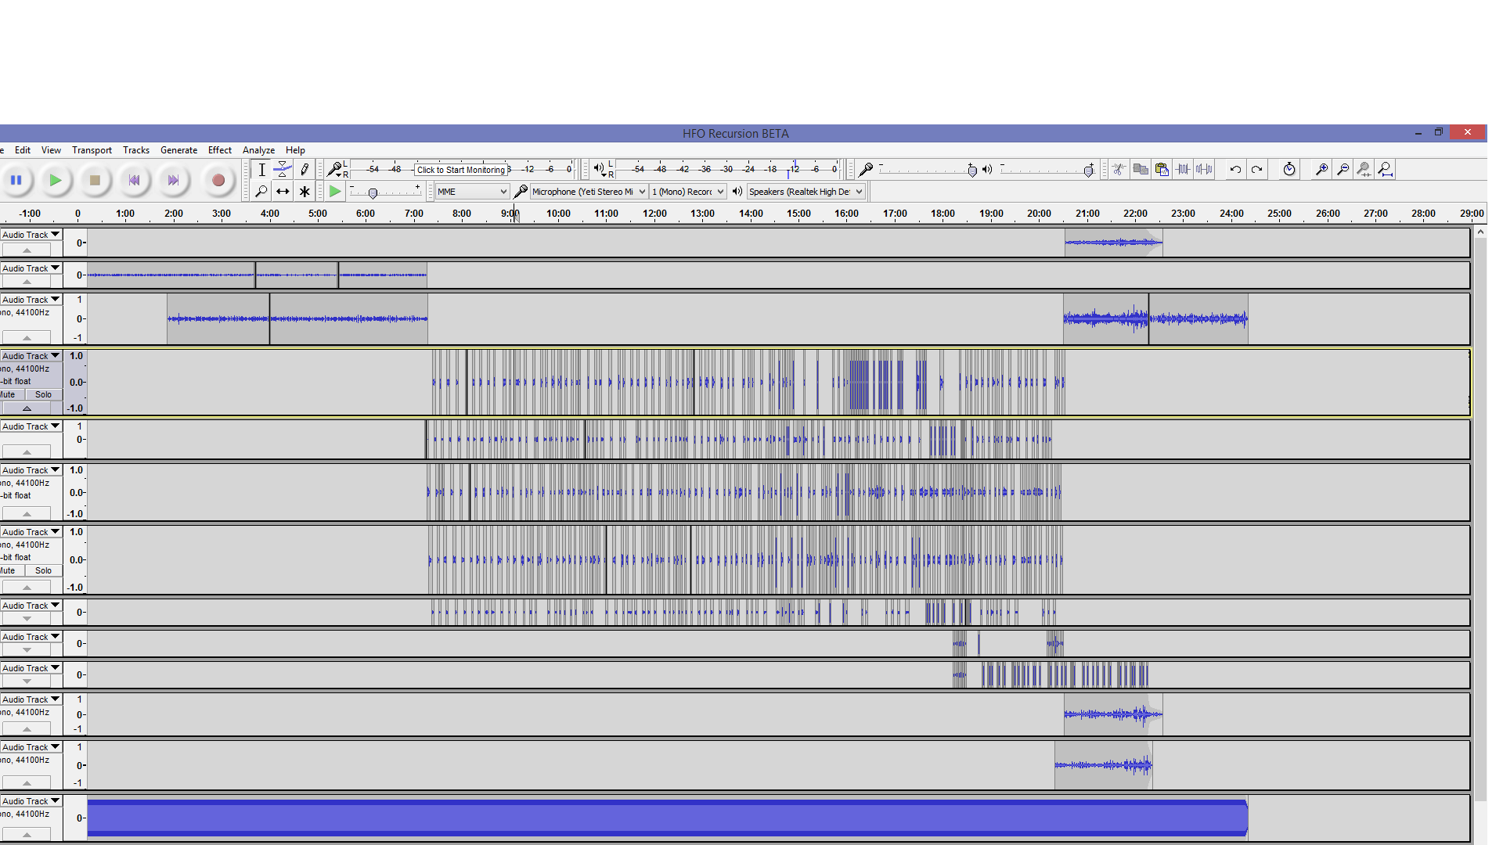Click 'Click to Start Monitoring' on meter
Image resolution: width=1503 pixels, height=845 pixels.
pos(460,170)
